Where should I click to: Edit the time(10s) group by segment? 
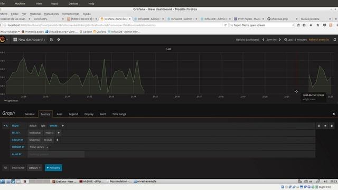[x=34, y=140]
